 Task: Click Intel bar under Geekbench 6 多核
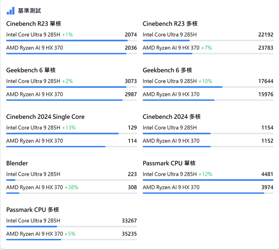pyautogui.click(x=208, y=87)
